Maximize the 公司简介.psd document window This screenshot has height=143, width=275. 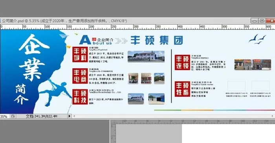(262, 21)
